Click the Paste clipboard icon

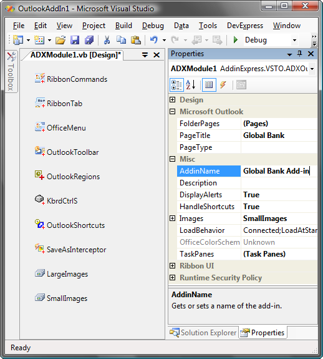coord(135,40)
